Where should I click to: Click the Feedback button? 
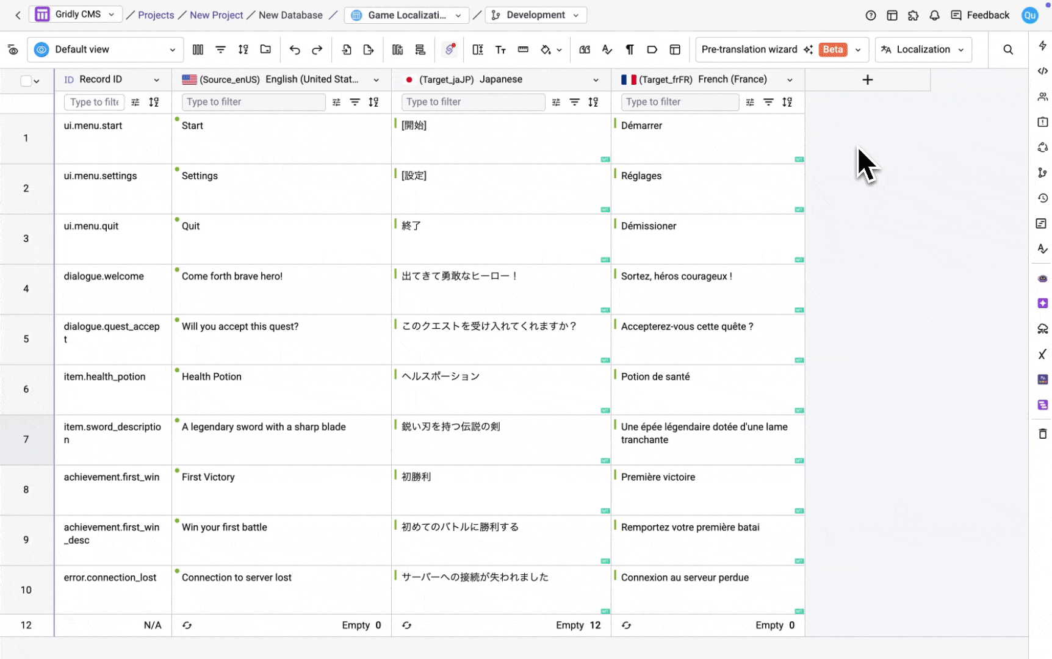tap(980, 15)
